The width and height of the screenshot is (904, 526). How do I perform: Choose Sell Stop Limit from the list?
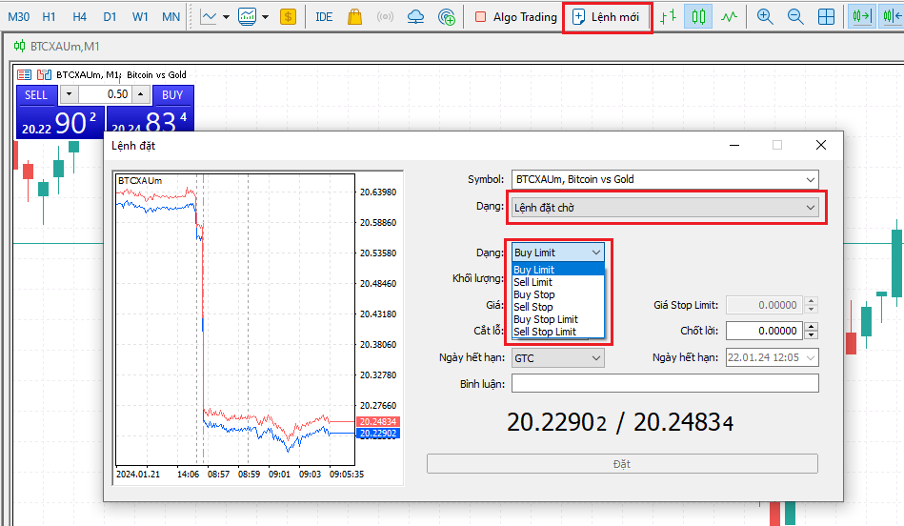click(x=557, y=332)
